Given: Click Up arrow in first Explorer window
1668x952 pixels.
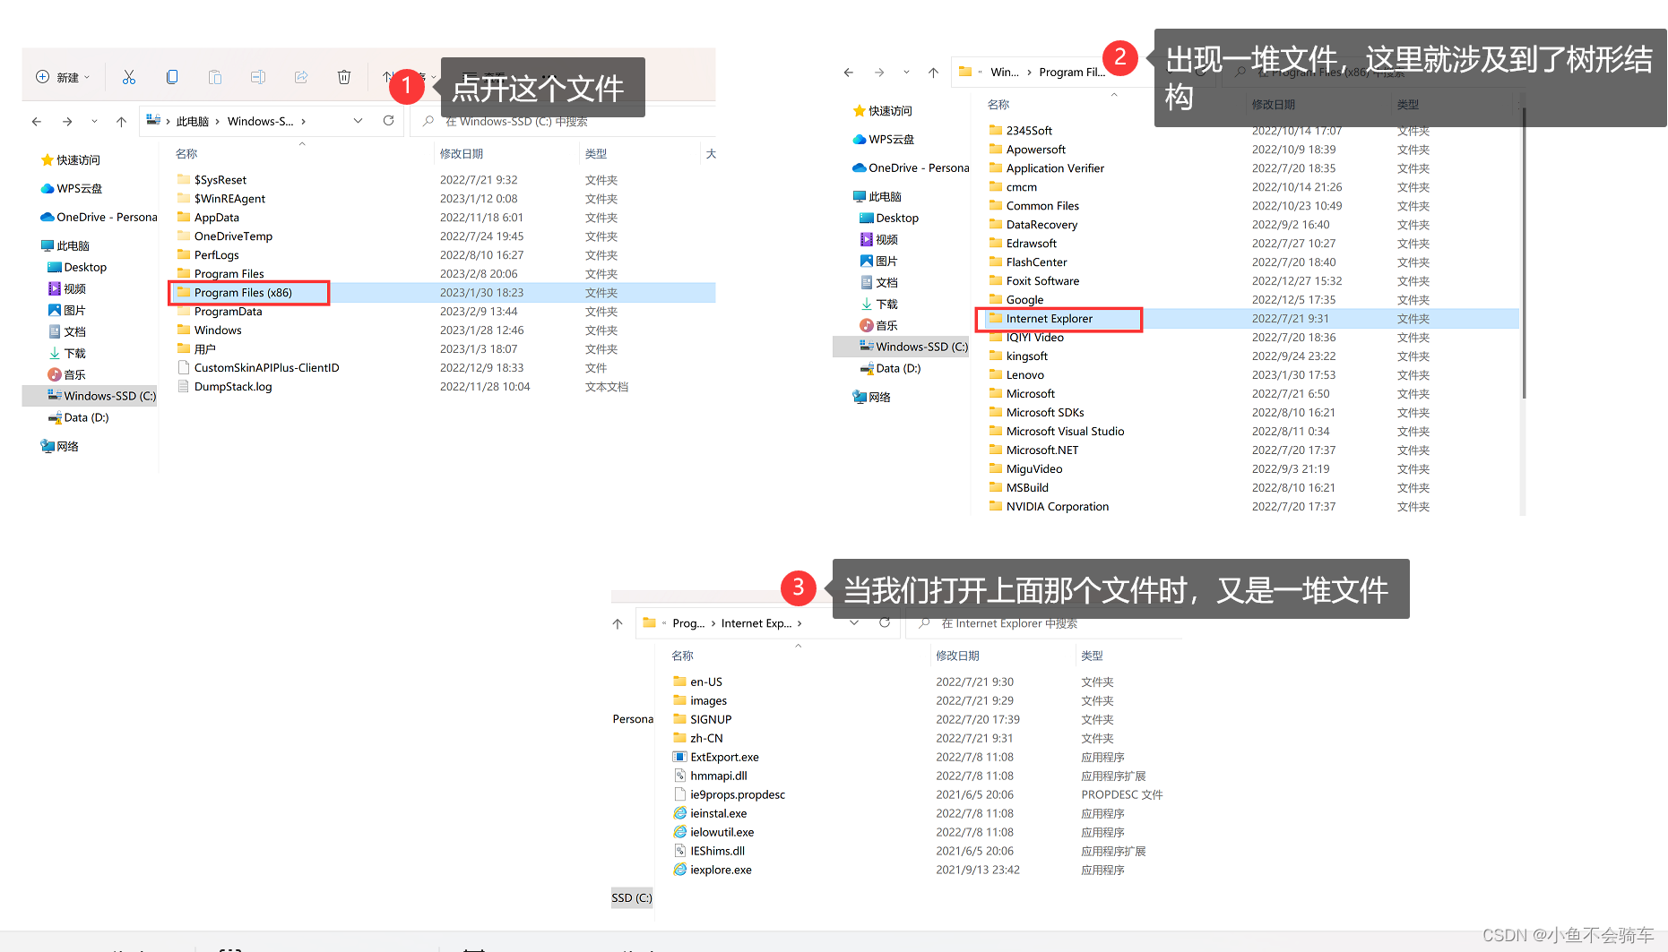Looking at the screenshot, I should (121, 121).
